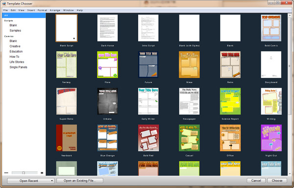Open the dropdown arrow on Blank Script thumbnail
Viewport: 294px width, 188px height.
pos(74,39)
